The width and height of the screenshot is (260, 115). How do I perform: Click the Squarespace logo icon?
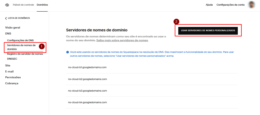[7, 5]
